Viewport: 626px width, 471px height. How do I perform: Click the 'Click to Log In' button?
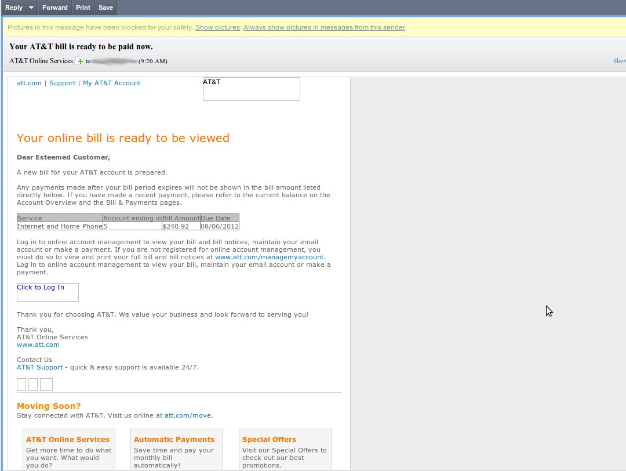[47, 292]
